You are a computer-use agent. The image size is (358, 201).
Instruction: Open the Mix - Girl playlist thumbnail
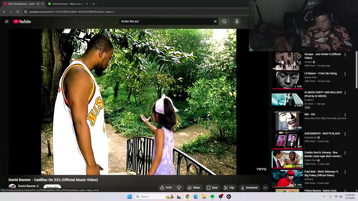(x=287, y=121)
